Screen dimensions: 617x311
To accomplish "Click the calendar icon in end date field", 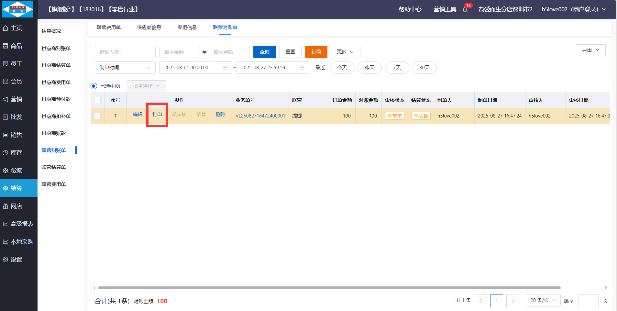I will 302,68.
